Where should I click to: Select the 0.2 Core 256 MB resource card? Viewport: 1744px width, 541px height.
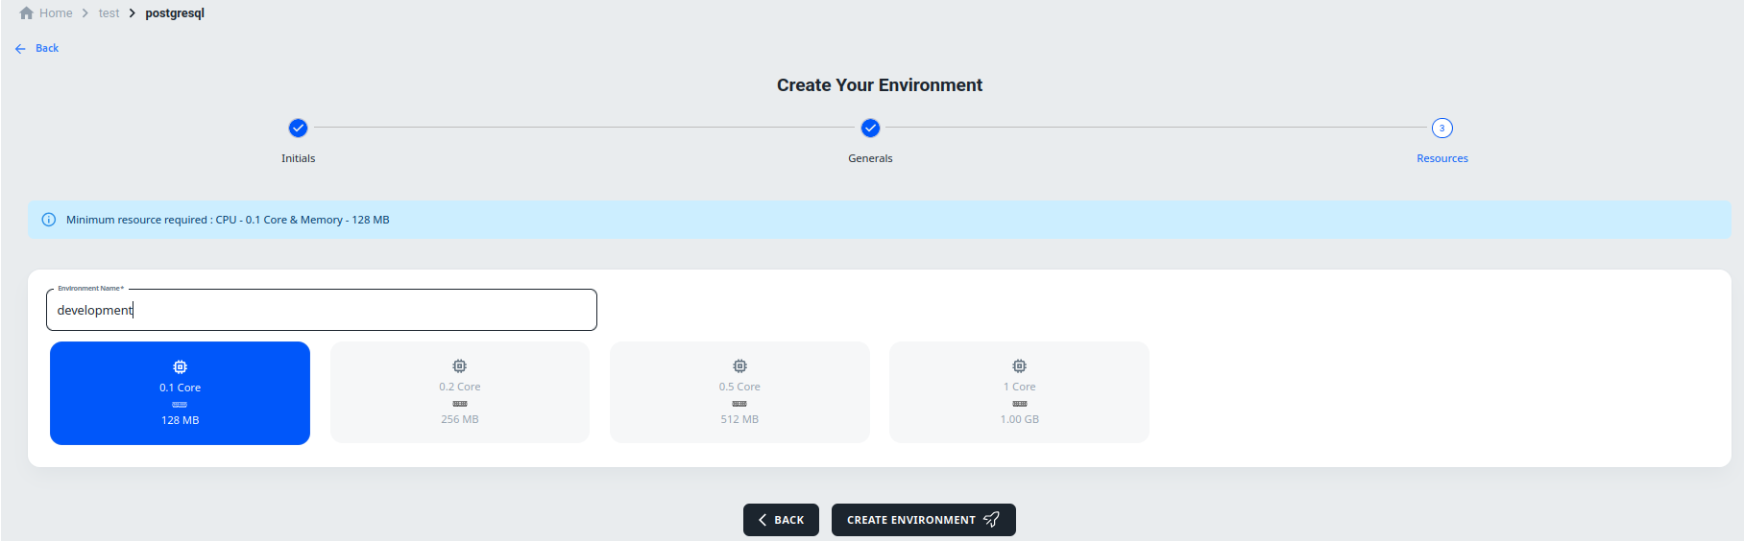click(x=460, y=392)
